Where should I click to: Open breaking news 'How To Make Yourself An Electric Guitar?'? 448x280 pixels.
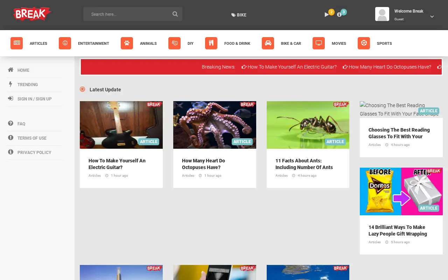(289, 67)
